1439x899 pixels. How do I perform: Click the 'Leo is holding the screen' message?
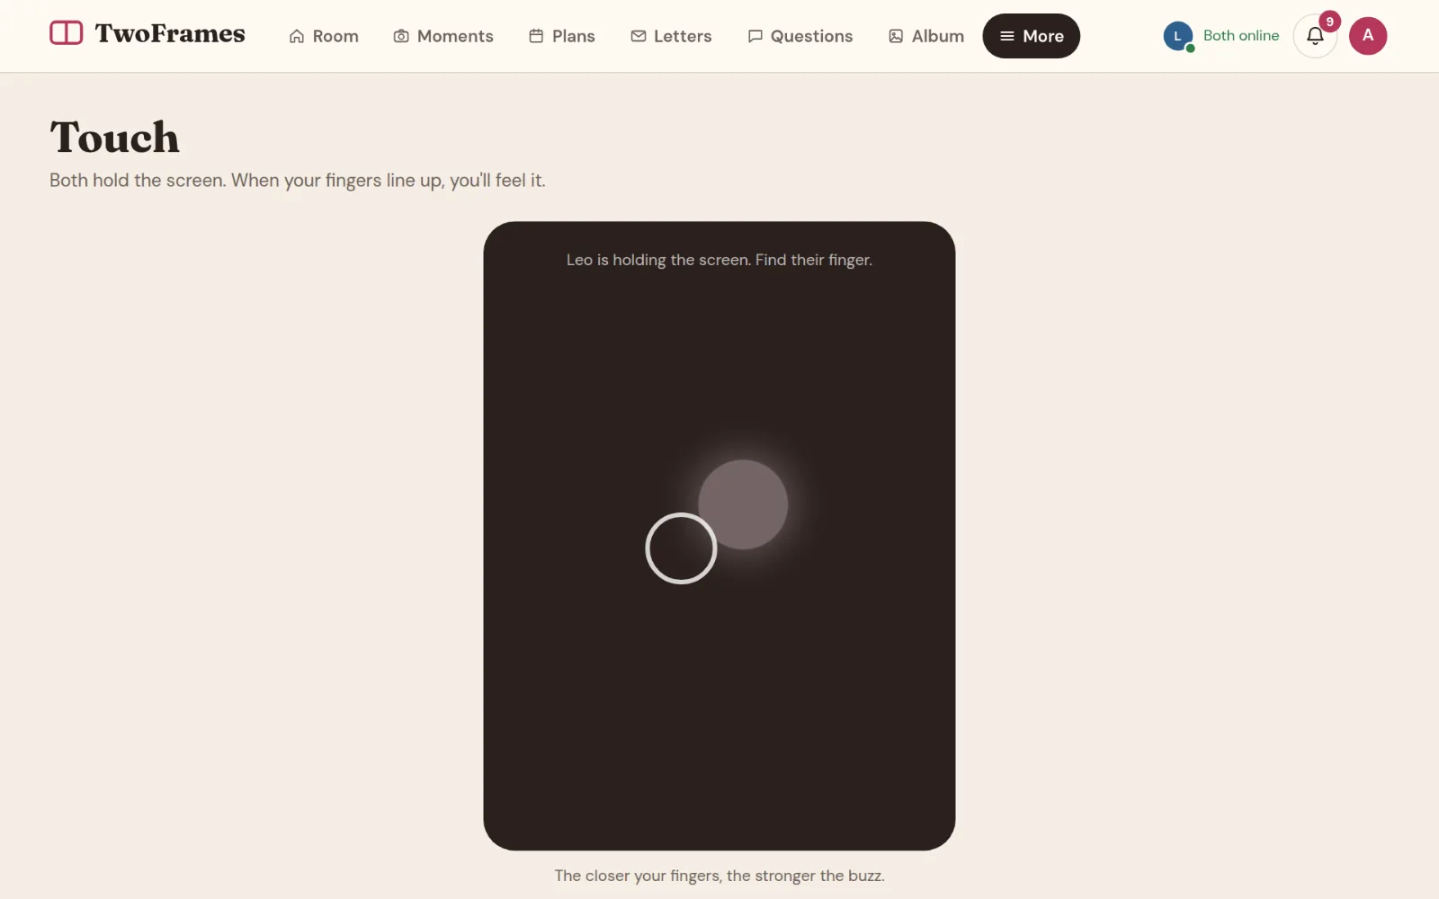point(719,260)
